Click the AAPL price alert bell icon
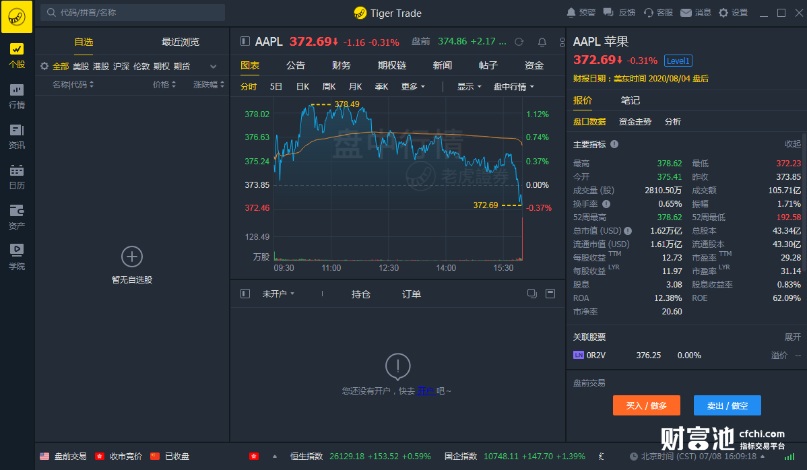807x470 pixels. click(542, 42)
